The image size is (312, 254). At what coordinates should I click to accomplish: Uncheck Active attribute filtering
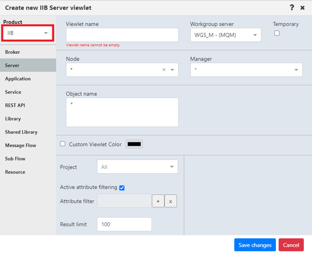[x=122, y=188]
